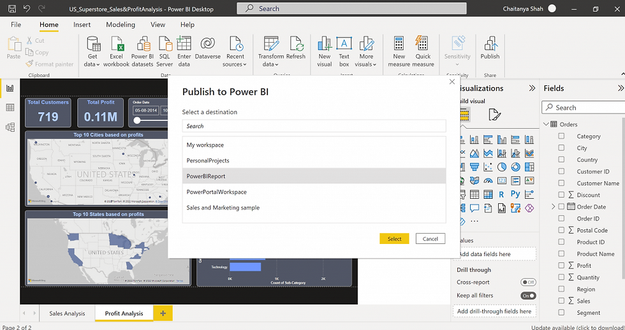The image size is (625, 330).
Task: Collapse the Visualizations pane
Action: 532,89
